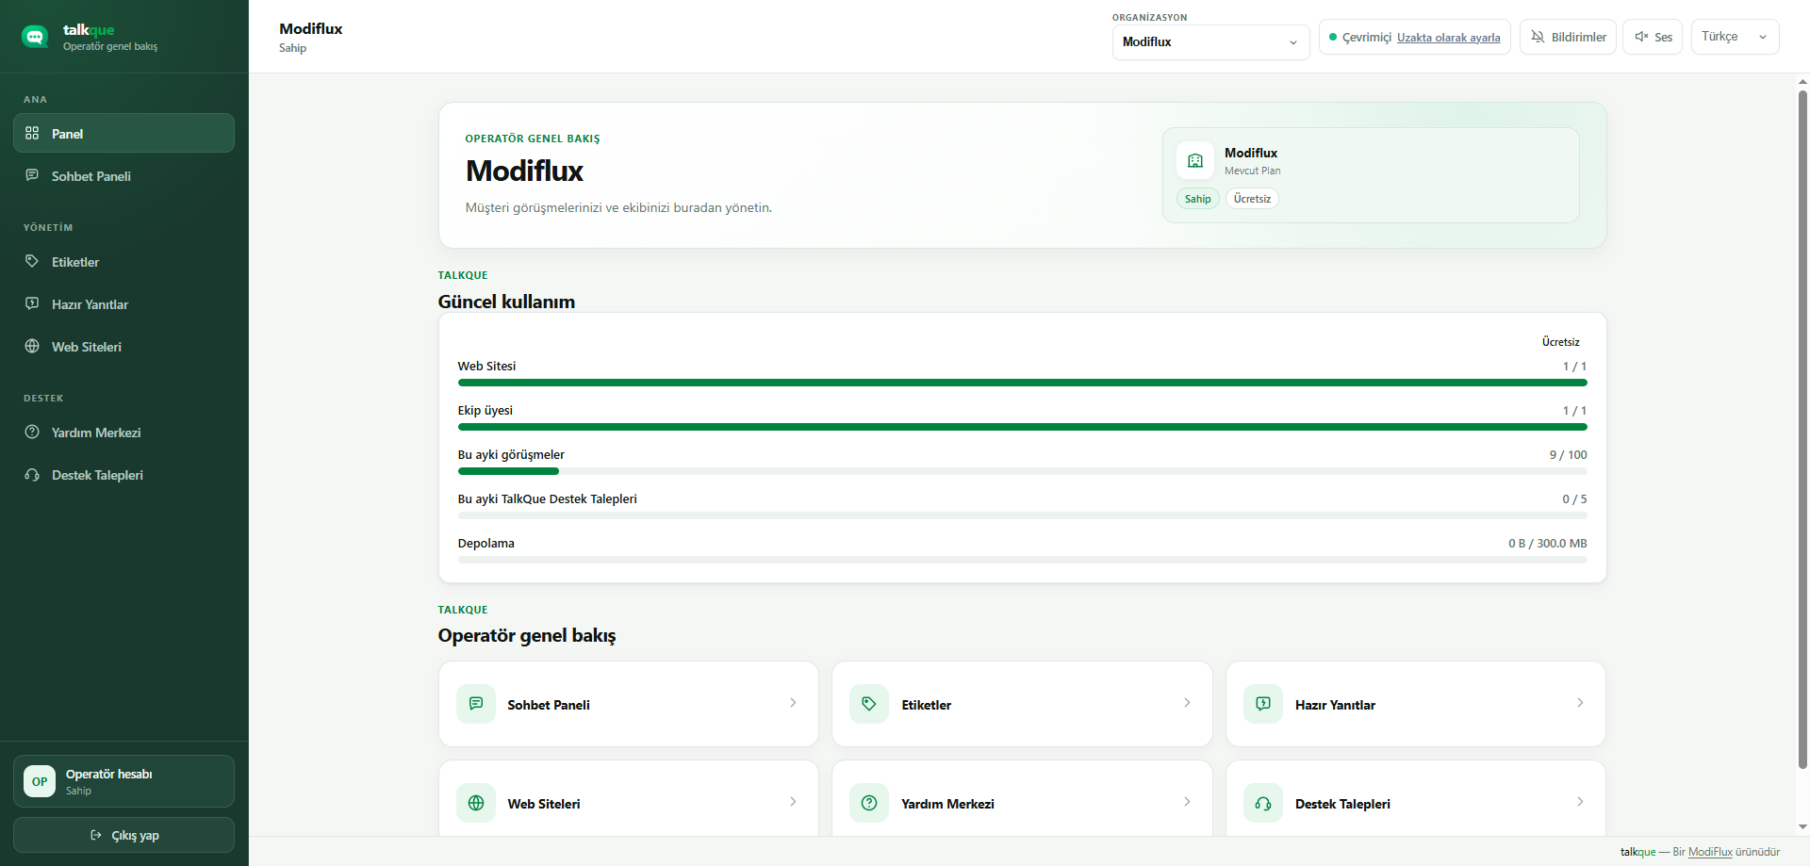Click the building icon in Modiflux plan card

[1195, 160]
